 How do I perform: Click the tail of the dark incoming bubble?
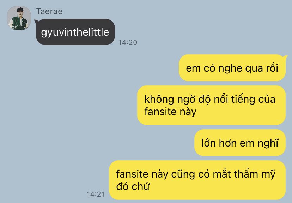(36, 22)
